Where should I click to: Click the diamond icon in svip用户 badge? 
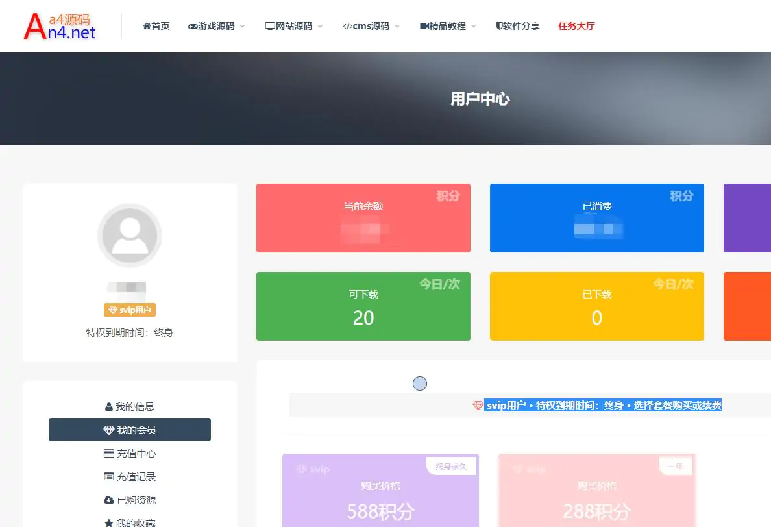[113, 310]
